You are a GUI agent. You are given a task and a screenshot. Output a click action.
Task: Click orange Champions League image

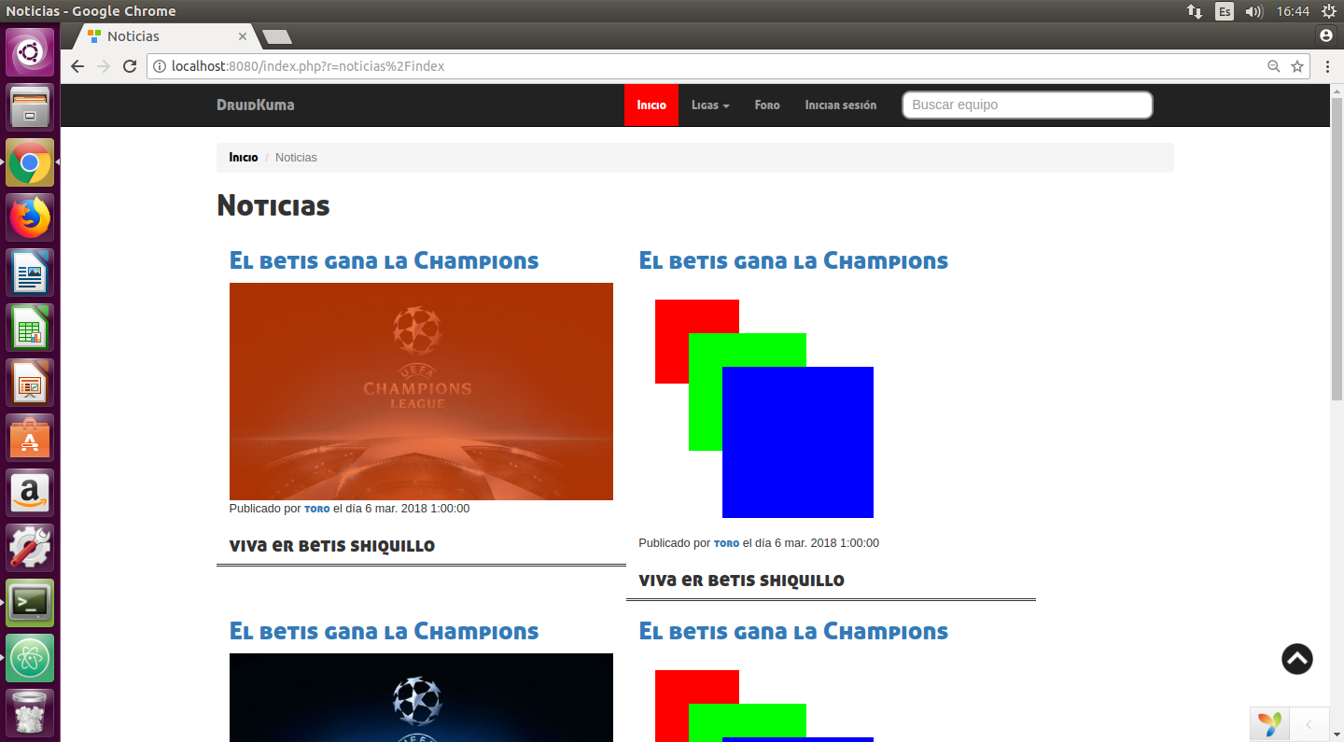click(421, 391)
